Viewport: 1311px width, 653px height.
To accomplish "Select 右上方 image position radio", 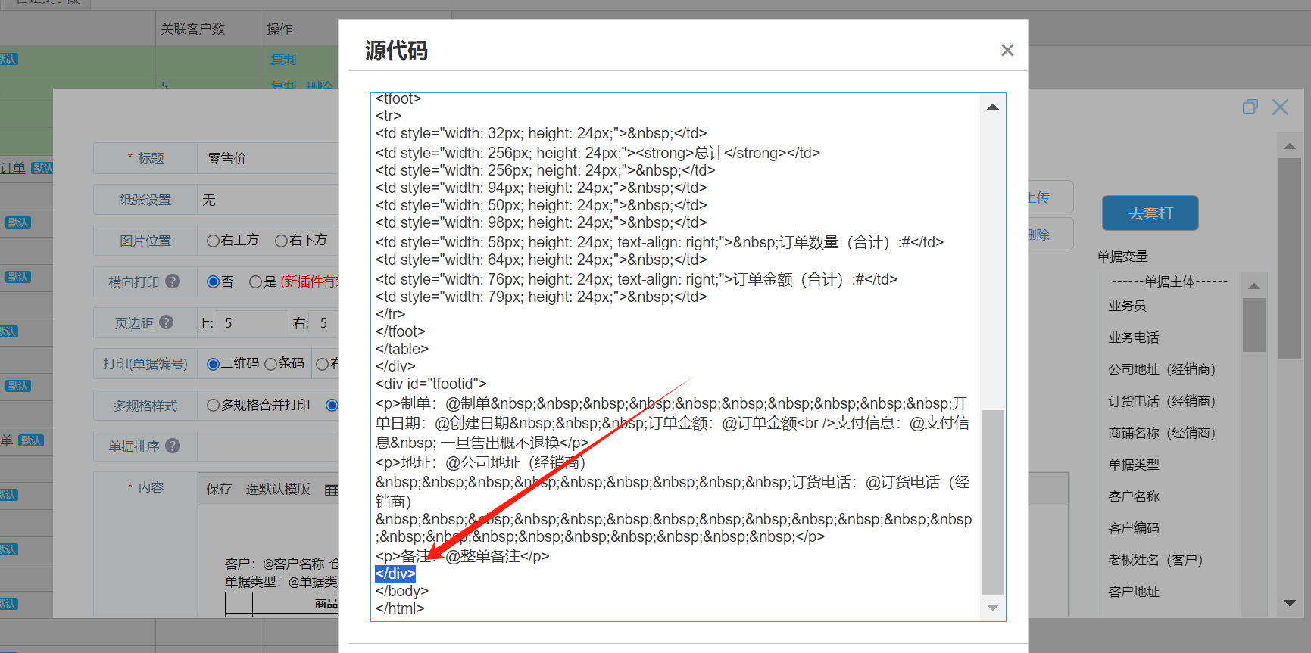I will click(x=214, y=241).
